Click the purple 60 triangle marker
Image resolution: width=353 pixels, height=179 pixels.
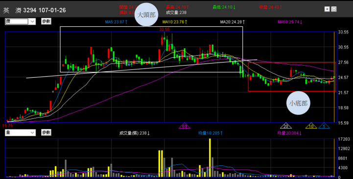coord(185,126)
